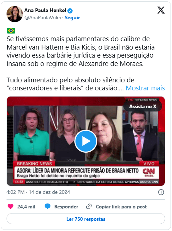Click the Responder label
172x231 pixels.
click(66, 207)
